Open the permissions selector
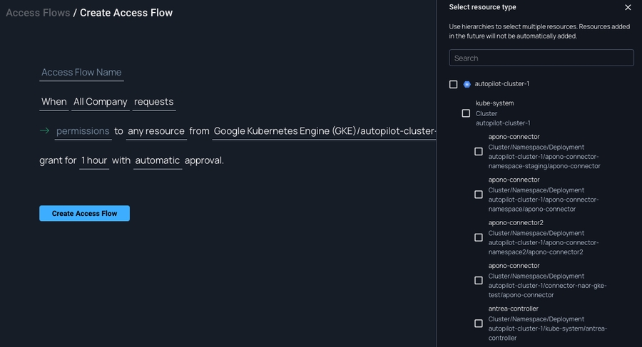This screenshot has height=347, width=642. click(x=83, y=131)
